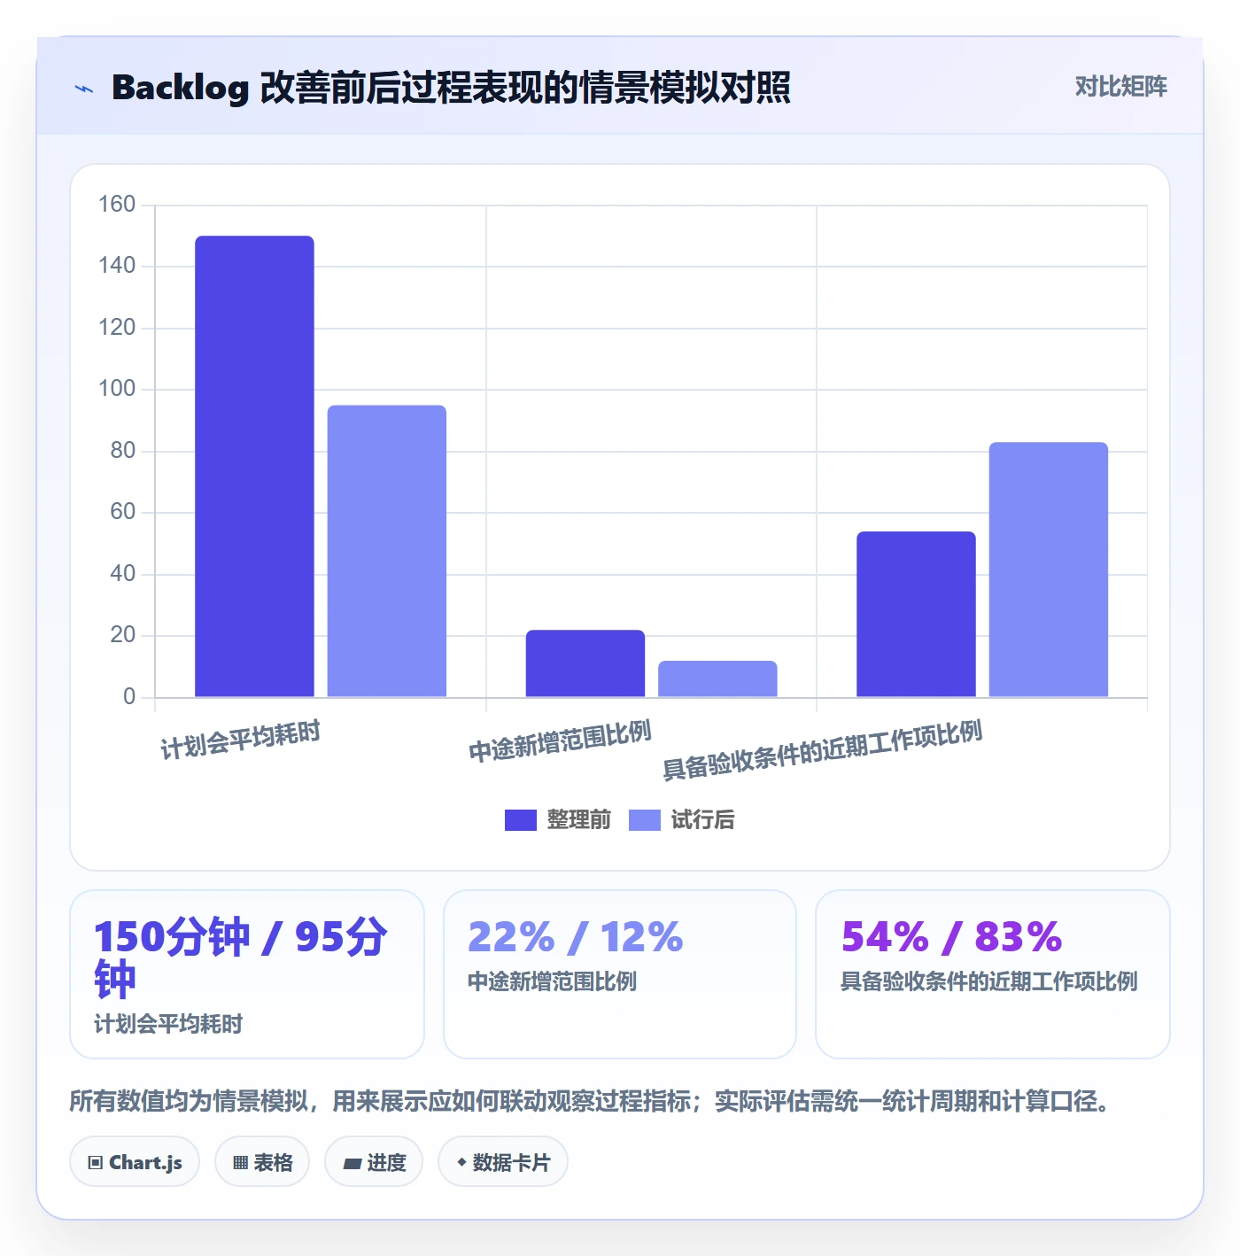Click the 100 y-axis tick label

tap(117, 389)
